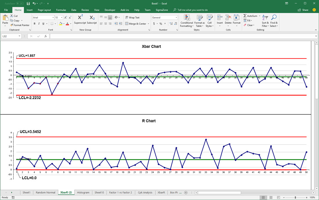319x200 pixels.
Task: Toggle Wrap Text option
Action: pyautogui.click(x=132, y=18)
